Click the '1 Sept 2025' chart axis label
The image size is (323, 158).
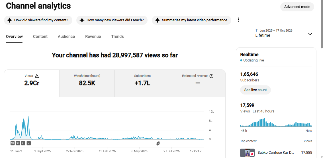(43, 151)
